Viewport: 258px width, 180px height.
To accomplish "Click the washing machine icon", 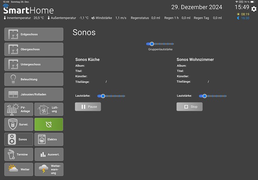I will pyautogui.click(x=42, y=140).
